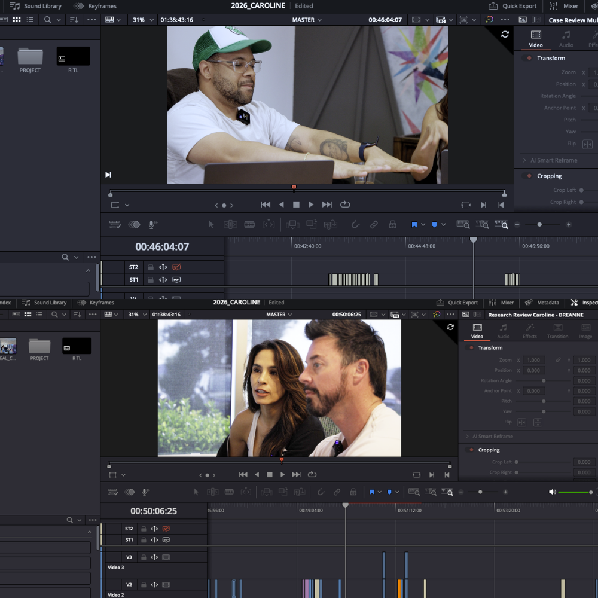Image resolution: width=598 pixels, height=598 pixels.
Task: Choose the Blade edit tool in upper toolbar
Action: pyautogui.click(x=249, y=225)
